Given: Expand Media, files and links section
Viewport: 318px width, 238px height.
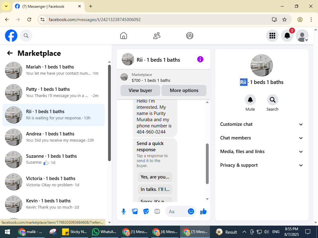Looking at the screenshot, I should [261, 152].
